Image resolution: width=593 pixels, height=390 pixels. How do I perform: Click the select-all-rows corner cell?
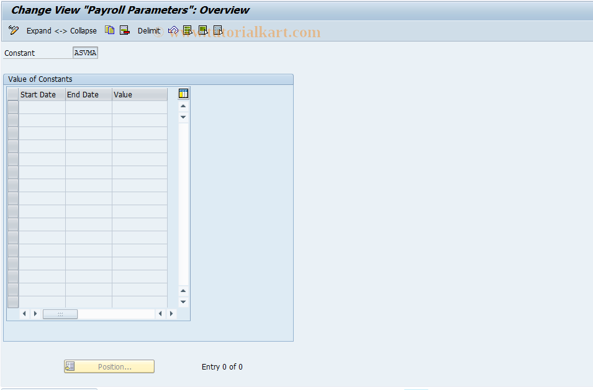(x=13, y=94)
